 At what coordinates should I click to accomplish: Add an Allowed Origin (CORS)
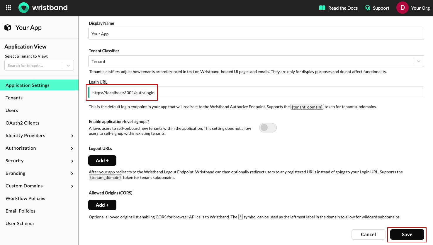[102, 205]
